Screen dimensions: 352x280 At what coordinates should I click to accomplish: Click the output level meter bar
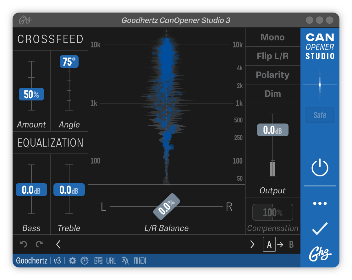(273, 169)
